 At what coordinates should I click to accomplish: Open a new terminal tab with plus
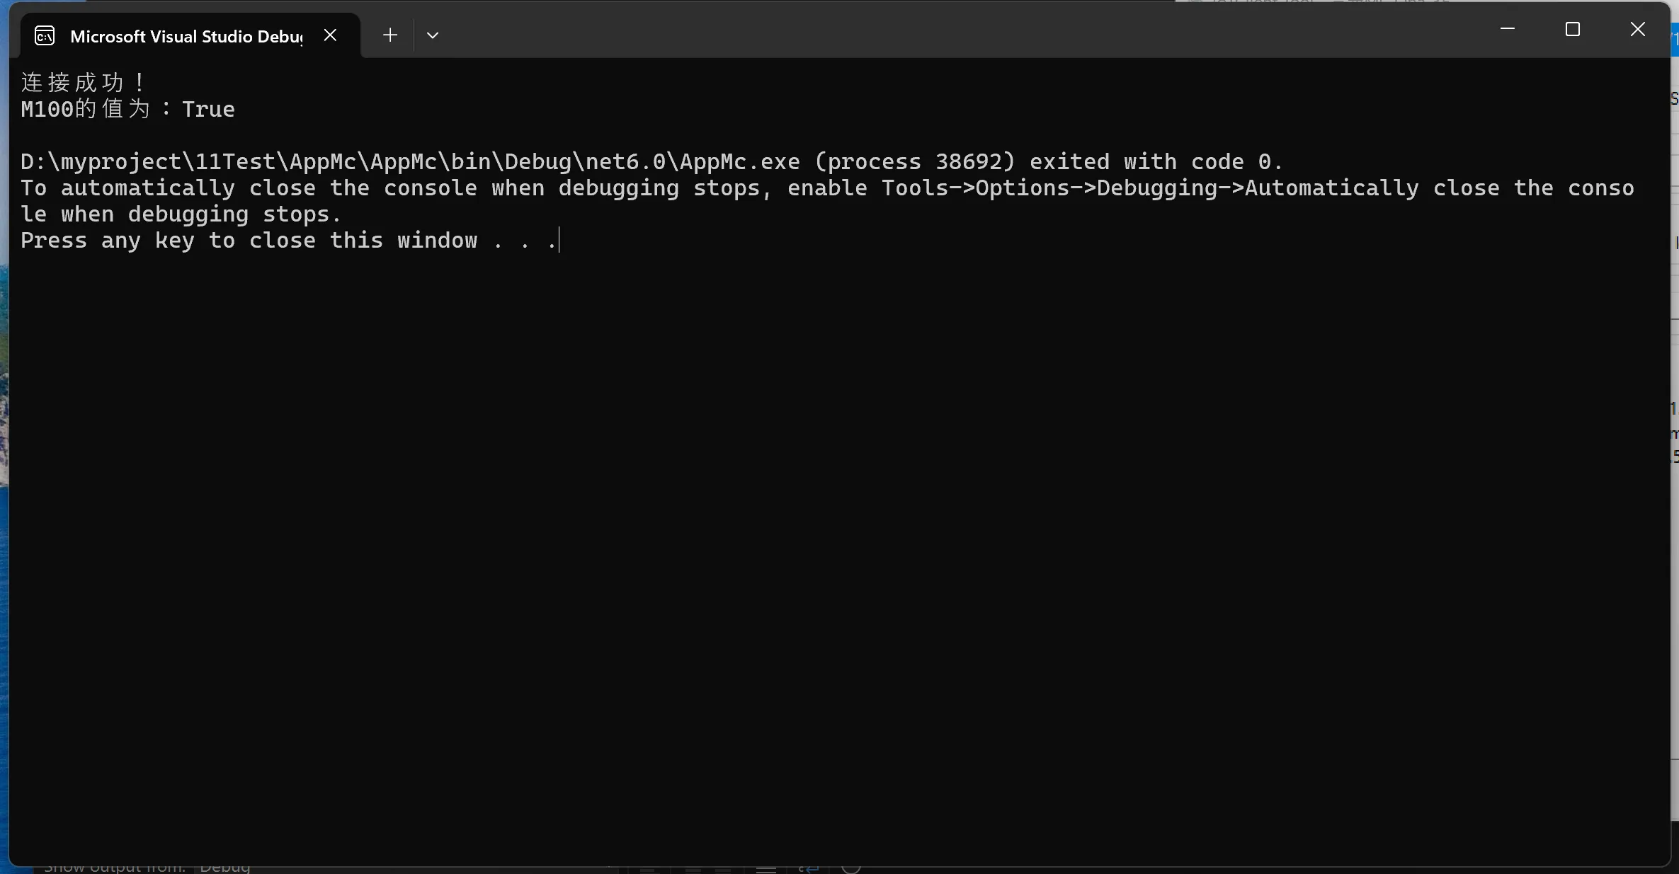tap(389, 35)
